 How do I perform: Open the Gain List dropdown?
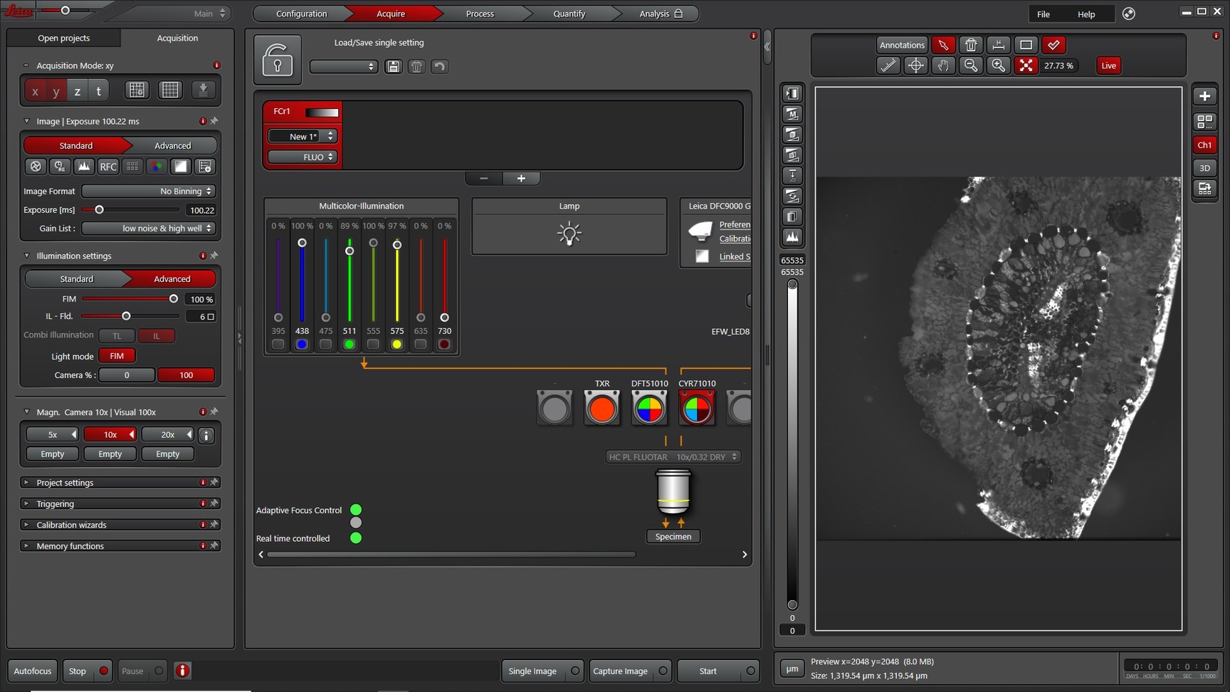coord(147,228)
